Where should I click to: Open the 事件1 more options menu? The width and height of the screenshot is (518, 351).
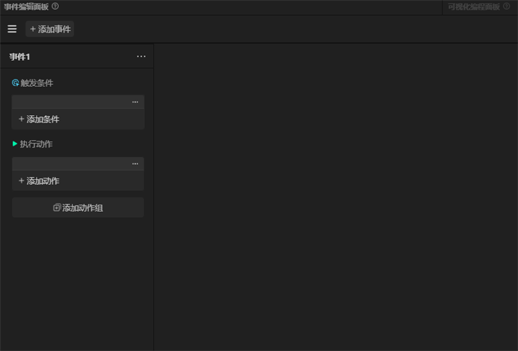point(141,57)
